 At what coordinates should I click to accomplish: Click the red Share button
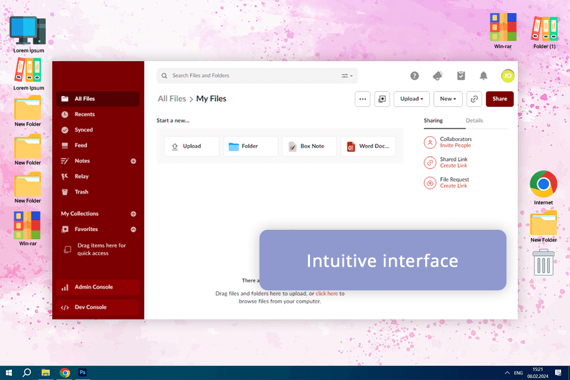[x=499, y=99]
